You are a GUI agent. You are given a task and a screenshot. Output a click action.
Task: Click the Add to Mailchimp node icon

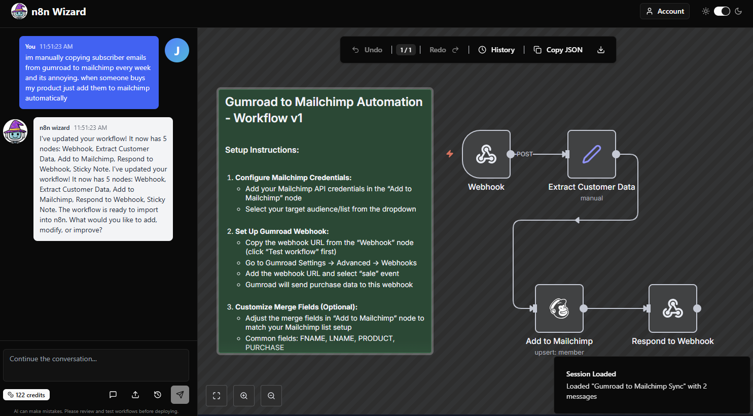click(559, 308)
